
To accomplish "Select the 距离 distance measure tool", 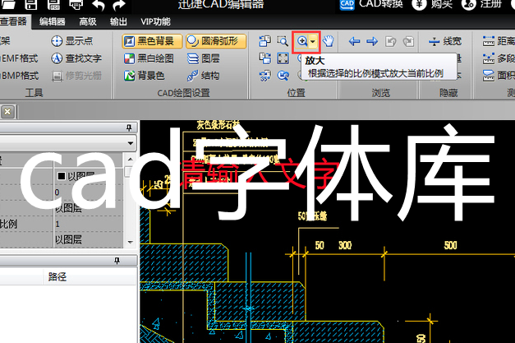I will (499, 41).
